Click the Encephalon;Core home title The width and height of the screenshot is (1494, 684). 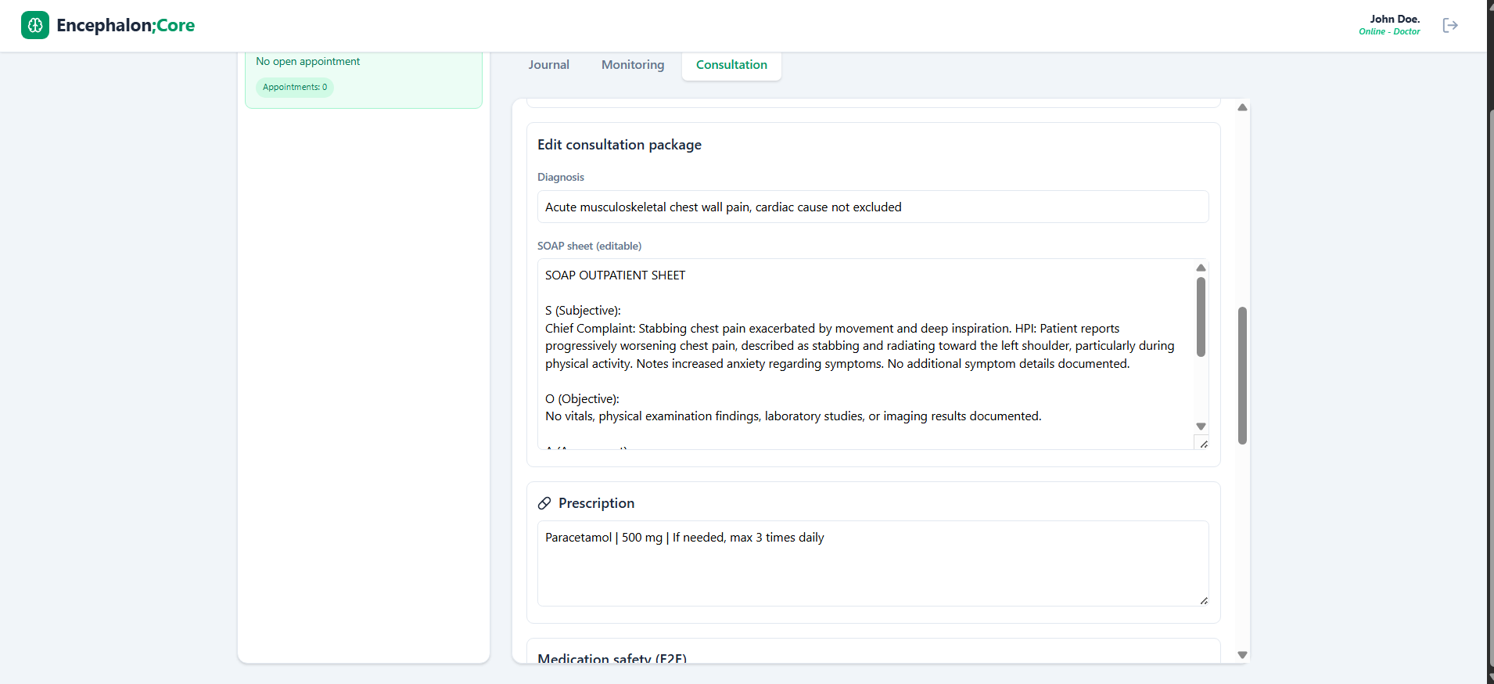pyautogui.click(x=125, y=25)
